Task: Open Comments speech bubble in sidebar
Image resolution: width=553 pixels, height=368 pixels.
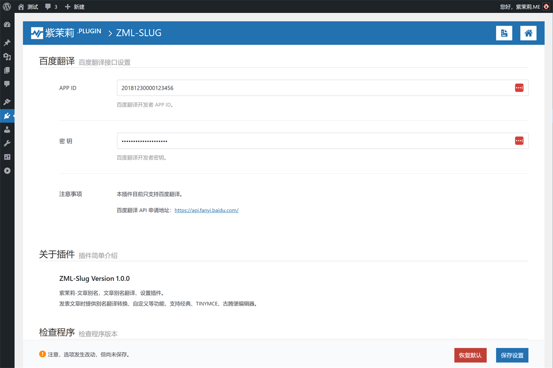Action: 7,84
